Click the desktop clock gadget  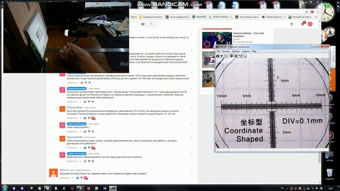(x=328, y=12)
